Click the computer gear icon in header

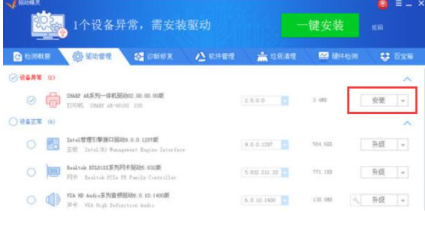(49, 26)
